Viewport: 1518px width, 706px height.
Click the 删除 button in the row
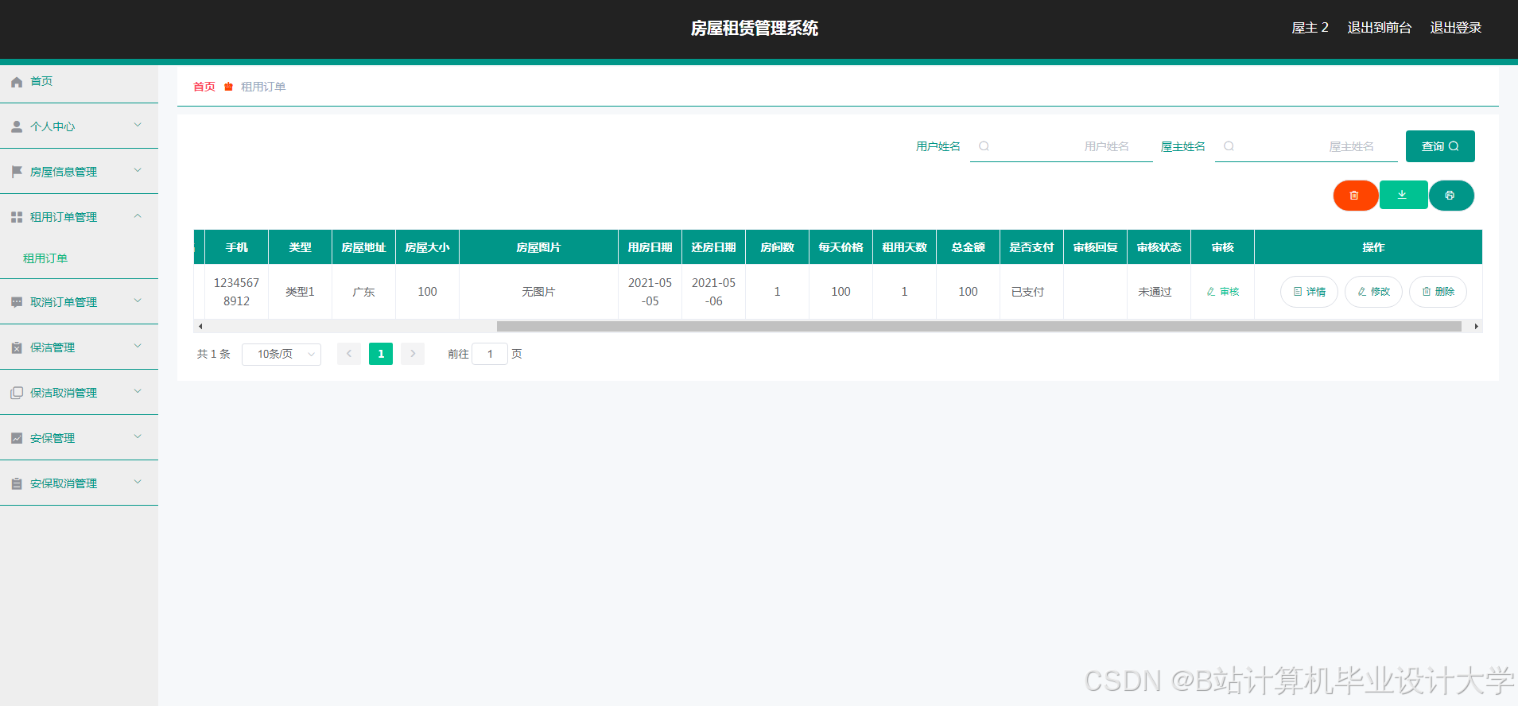tap(1438, 292)
